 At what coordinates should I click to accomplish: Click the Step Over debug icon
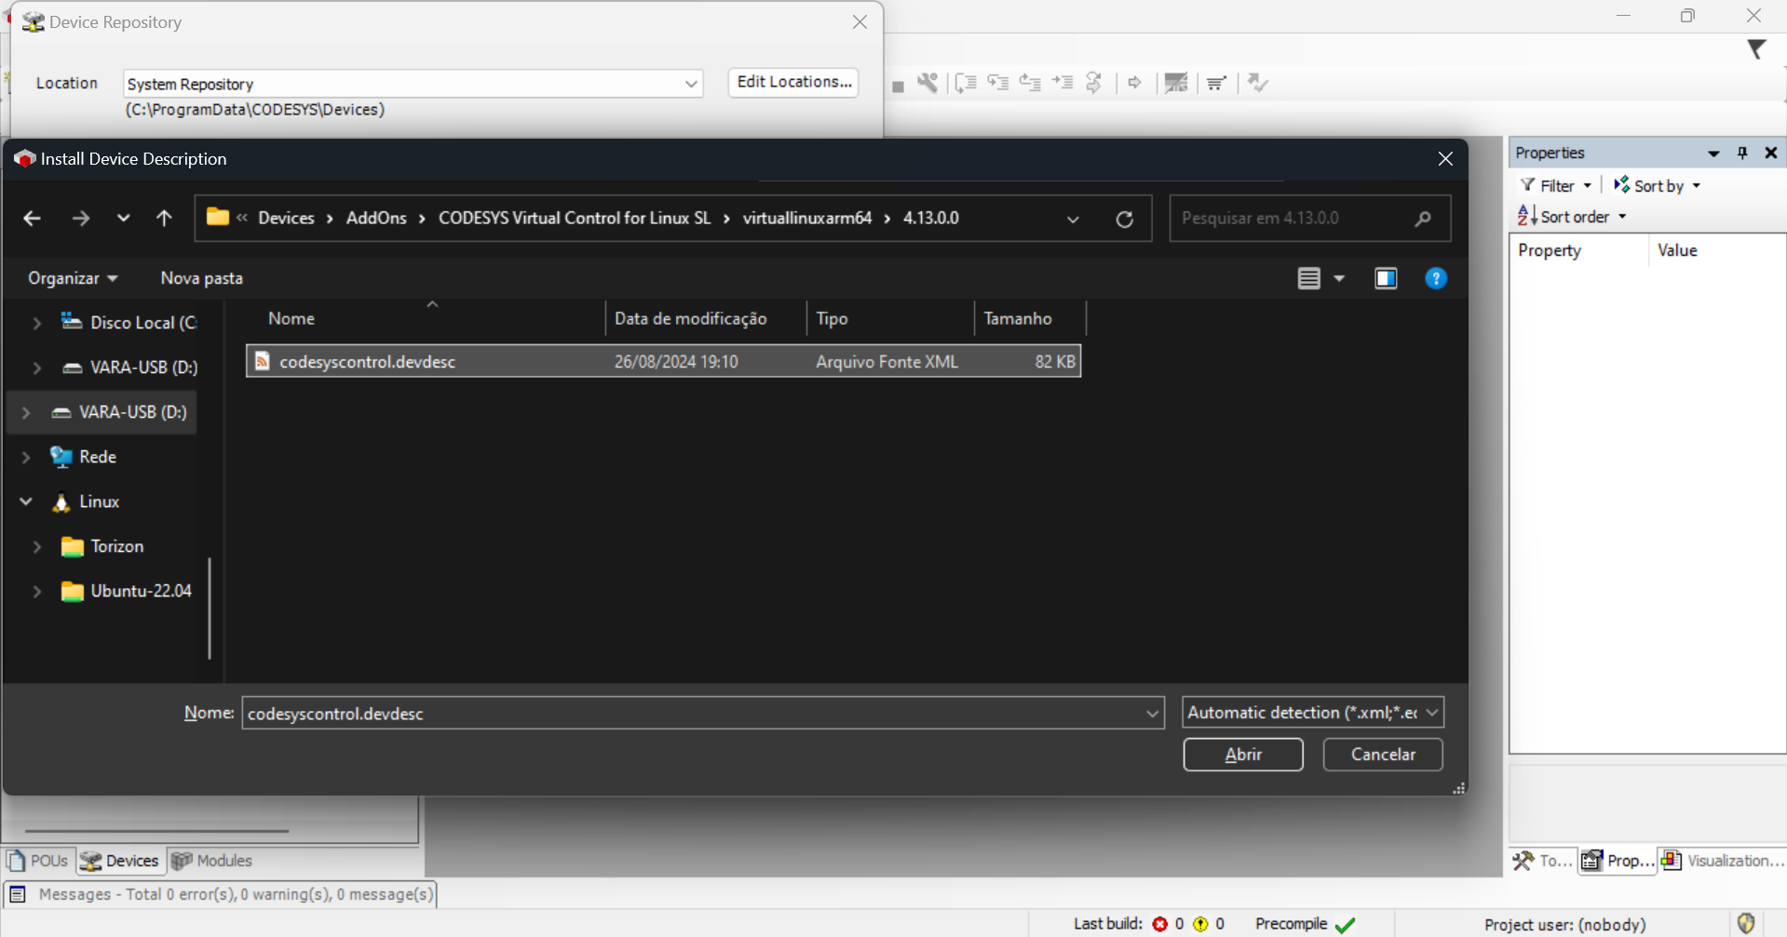(x=966, y=83)
